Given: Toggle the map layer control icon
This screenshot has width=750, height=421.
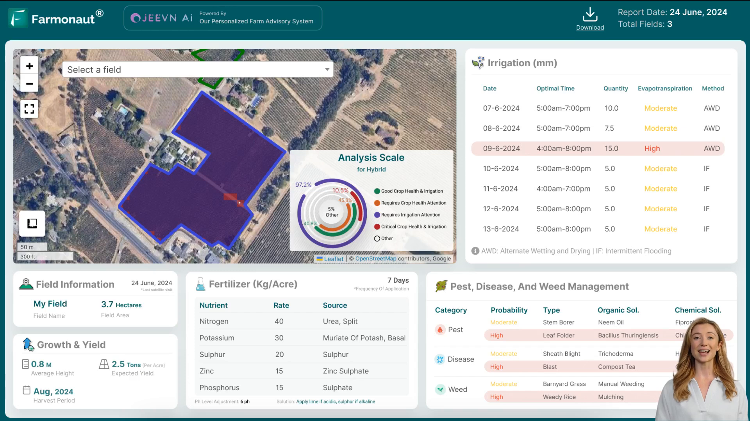Looking at the screenshot, I should [32, 223].
